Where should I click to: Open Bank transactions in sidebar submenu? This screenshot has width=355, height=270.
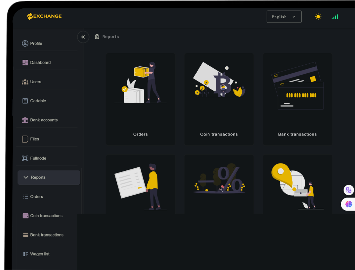pyautogui.click(x=46, y=235)
